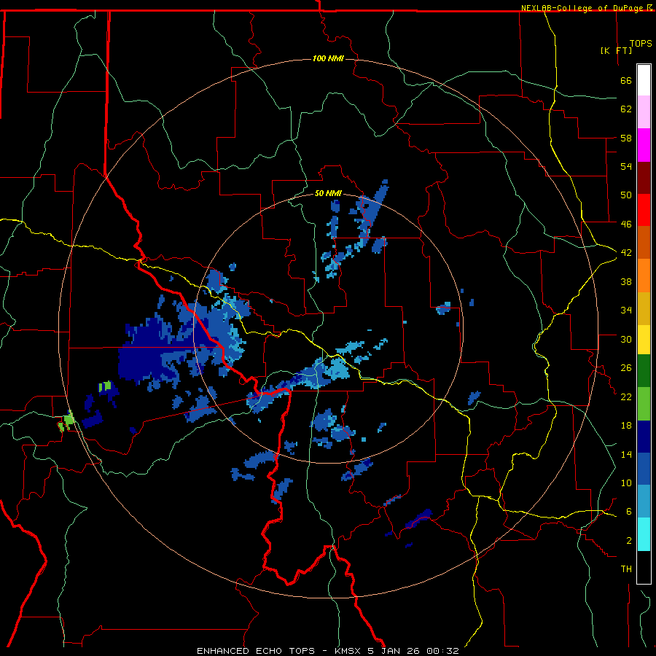Click the legend value 54
656x656 pixels.
click(x=626, y=166)
